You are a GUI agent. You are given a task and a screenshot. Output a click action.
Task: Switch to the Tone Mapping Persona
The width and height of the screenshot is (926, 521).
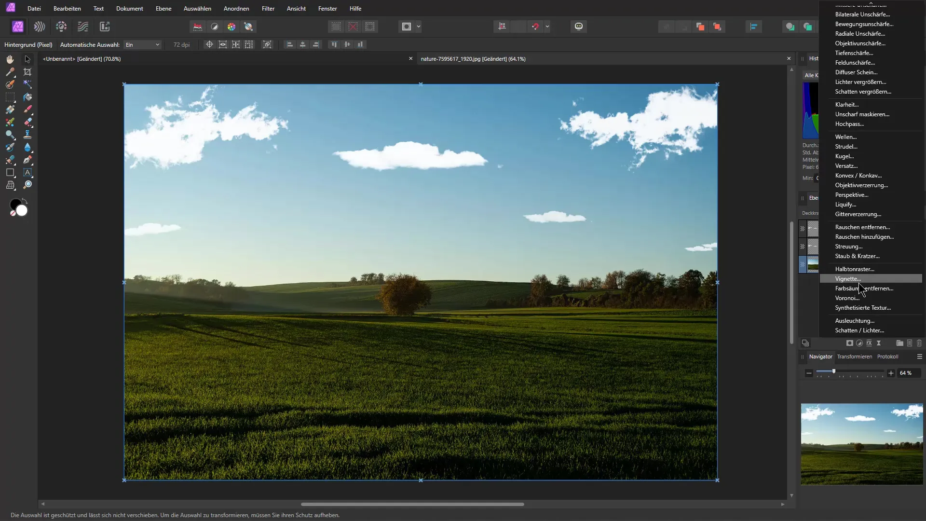83,27
